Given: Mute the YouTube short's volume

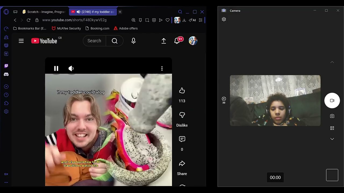Looking at the screenshot, I should [x=71, y=69].
